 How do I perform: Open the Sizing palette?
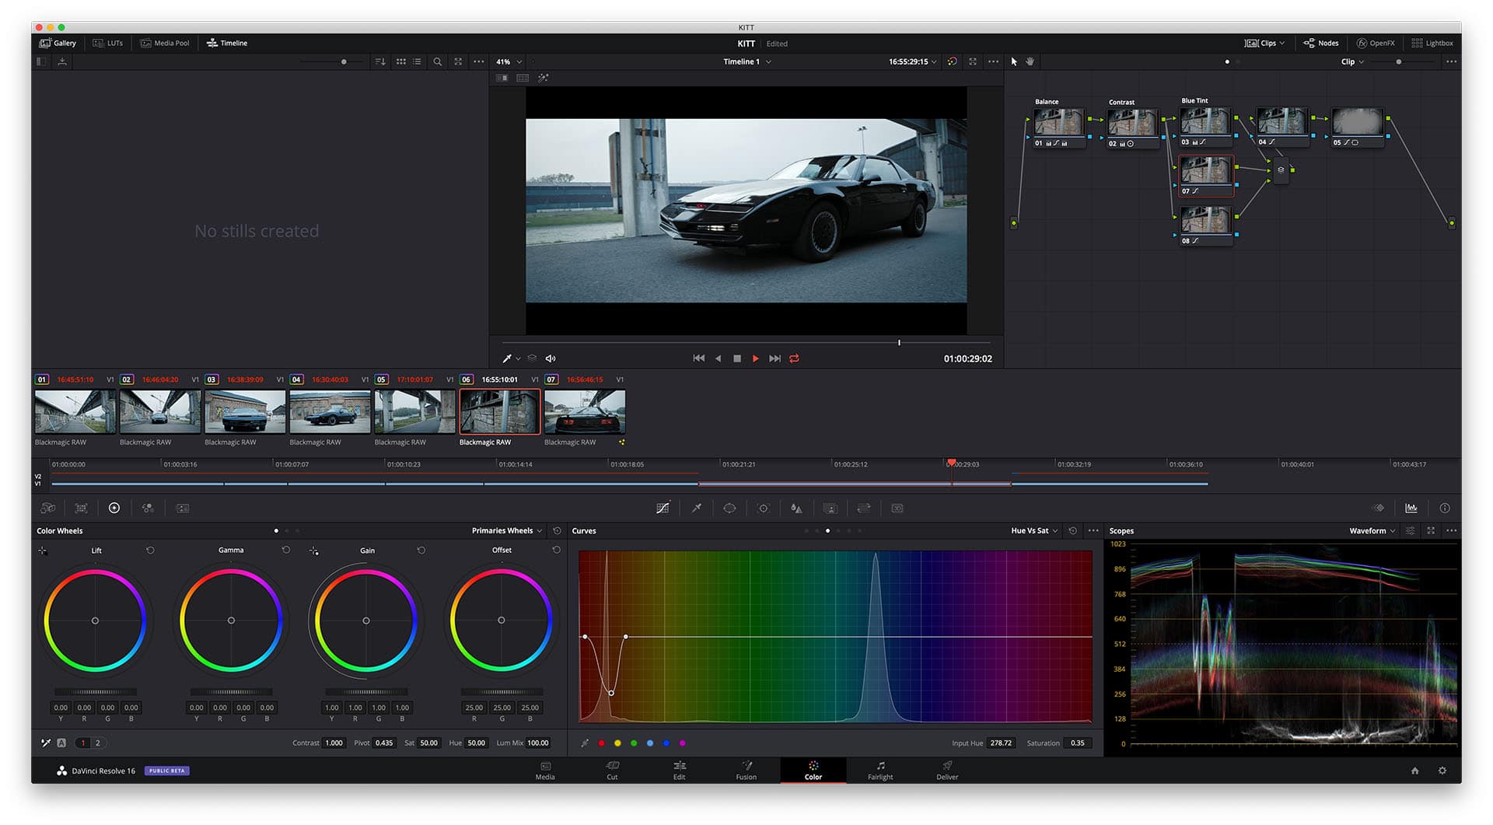(x=864, y=508)
